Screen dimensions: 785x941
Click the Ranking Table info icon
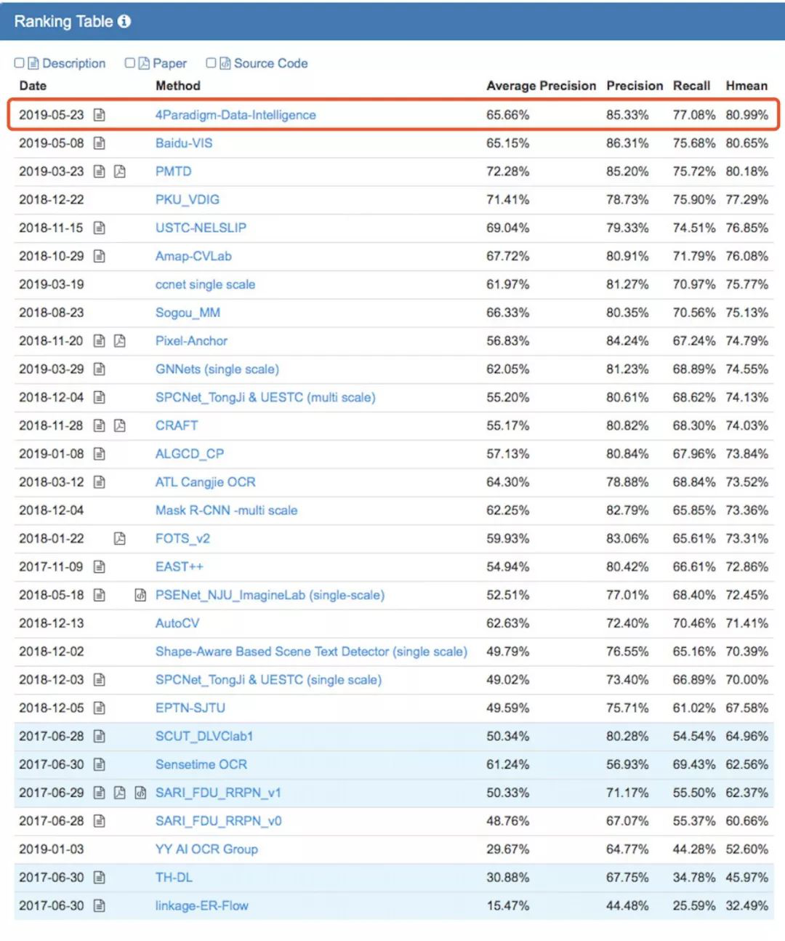click(x=124, y=21)
